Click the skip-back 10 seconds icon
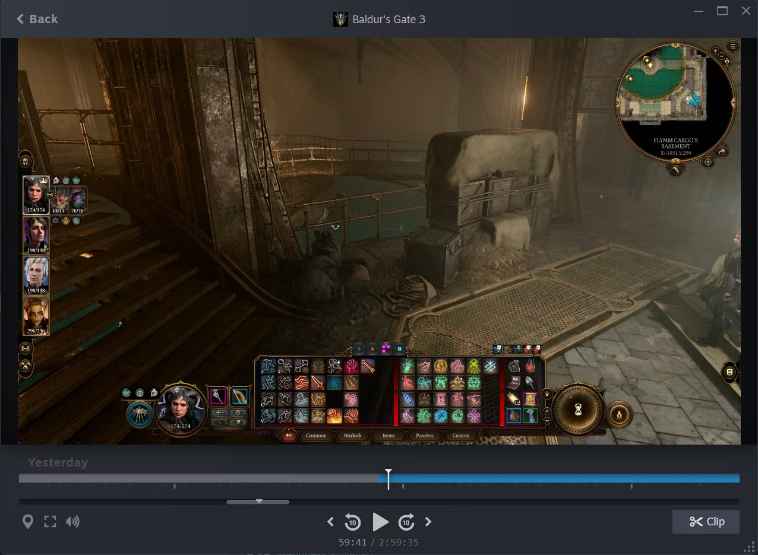 tap(353, 522)
